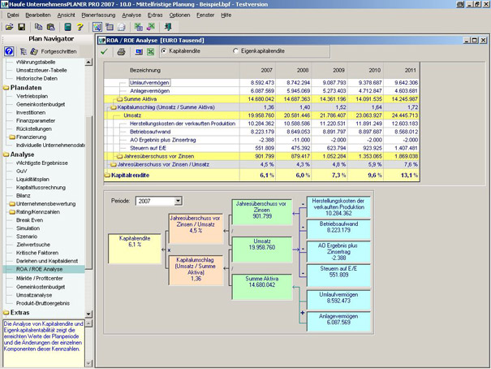Click the green checkmark in ROA/ROE window
This screenshot has width=491, height=369.
coord(104,51)
